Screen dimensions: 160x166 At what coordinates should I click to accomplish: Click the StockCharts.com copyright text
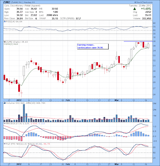[143, 2]
